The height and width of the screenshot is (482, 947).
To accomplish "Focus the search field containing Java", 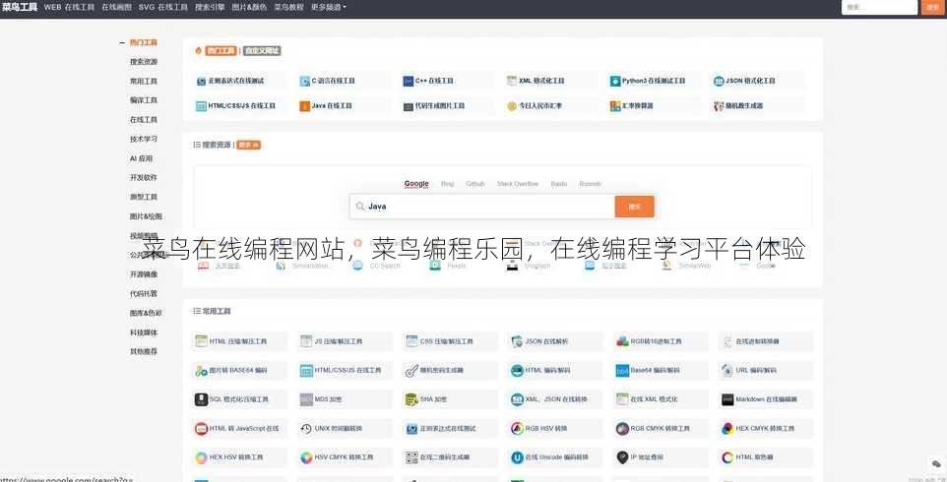I will pyautogui.click(x=482, y=207).
